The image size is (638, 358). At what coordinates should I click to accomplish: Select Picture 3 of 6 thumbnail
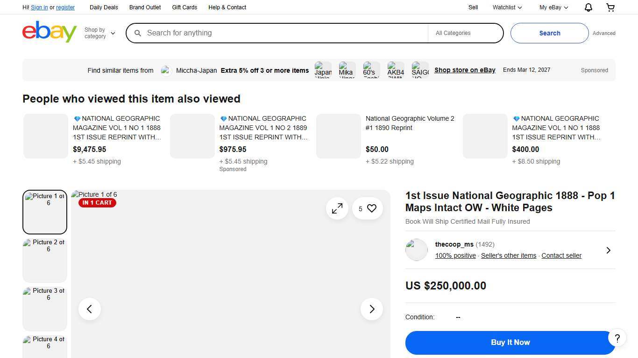pos(45,309)
